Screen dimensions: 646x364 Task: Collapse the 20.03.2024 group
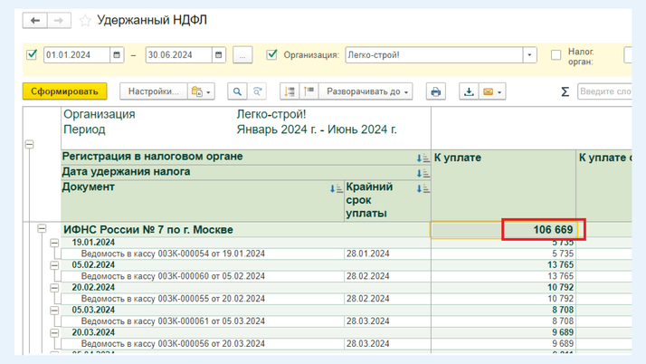[54, 332]
